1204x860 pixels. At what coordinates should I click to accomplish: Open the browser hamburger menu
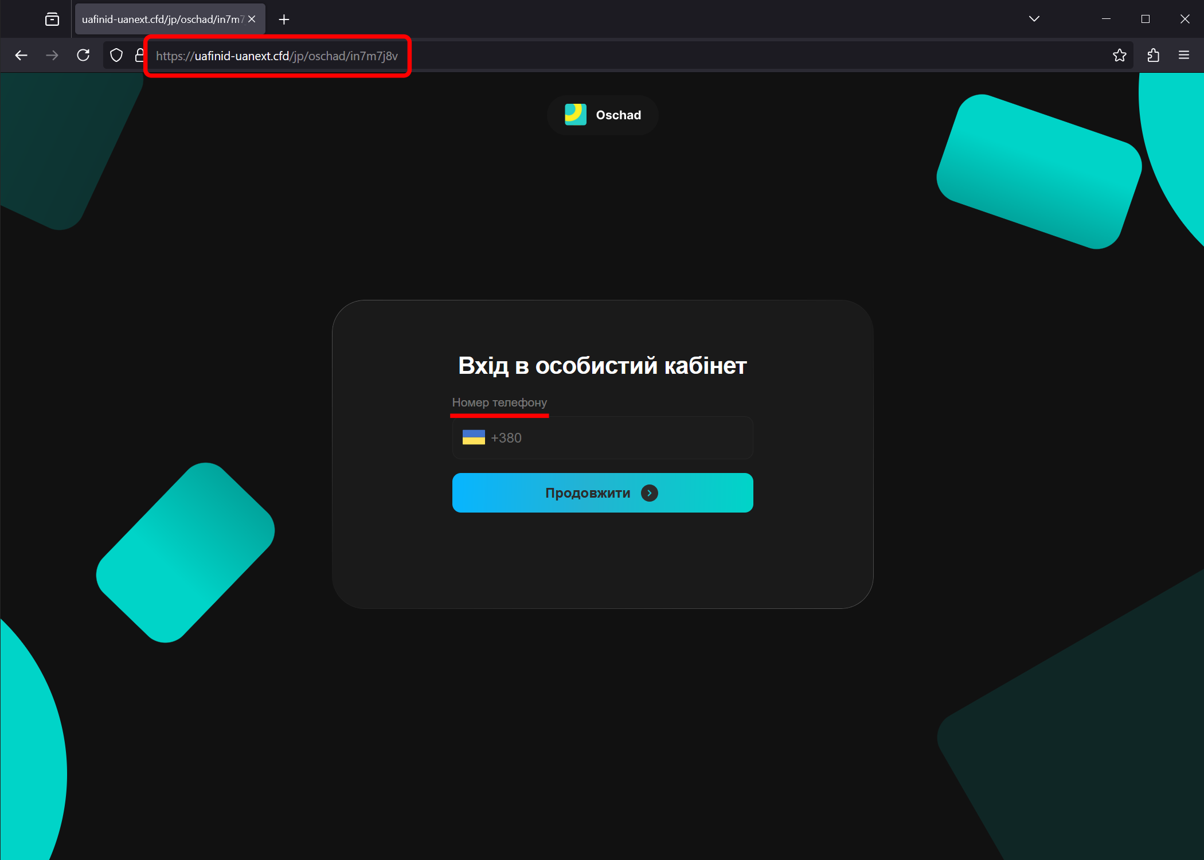tap(1184, 56)
